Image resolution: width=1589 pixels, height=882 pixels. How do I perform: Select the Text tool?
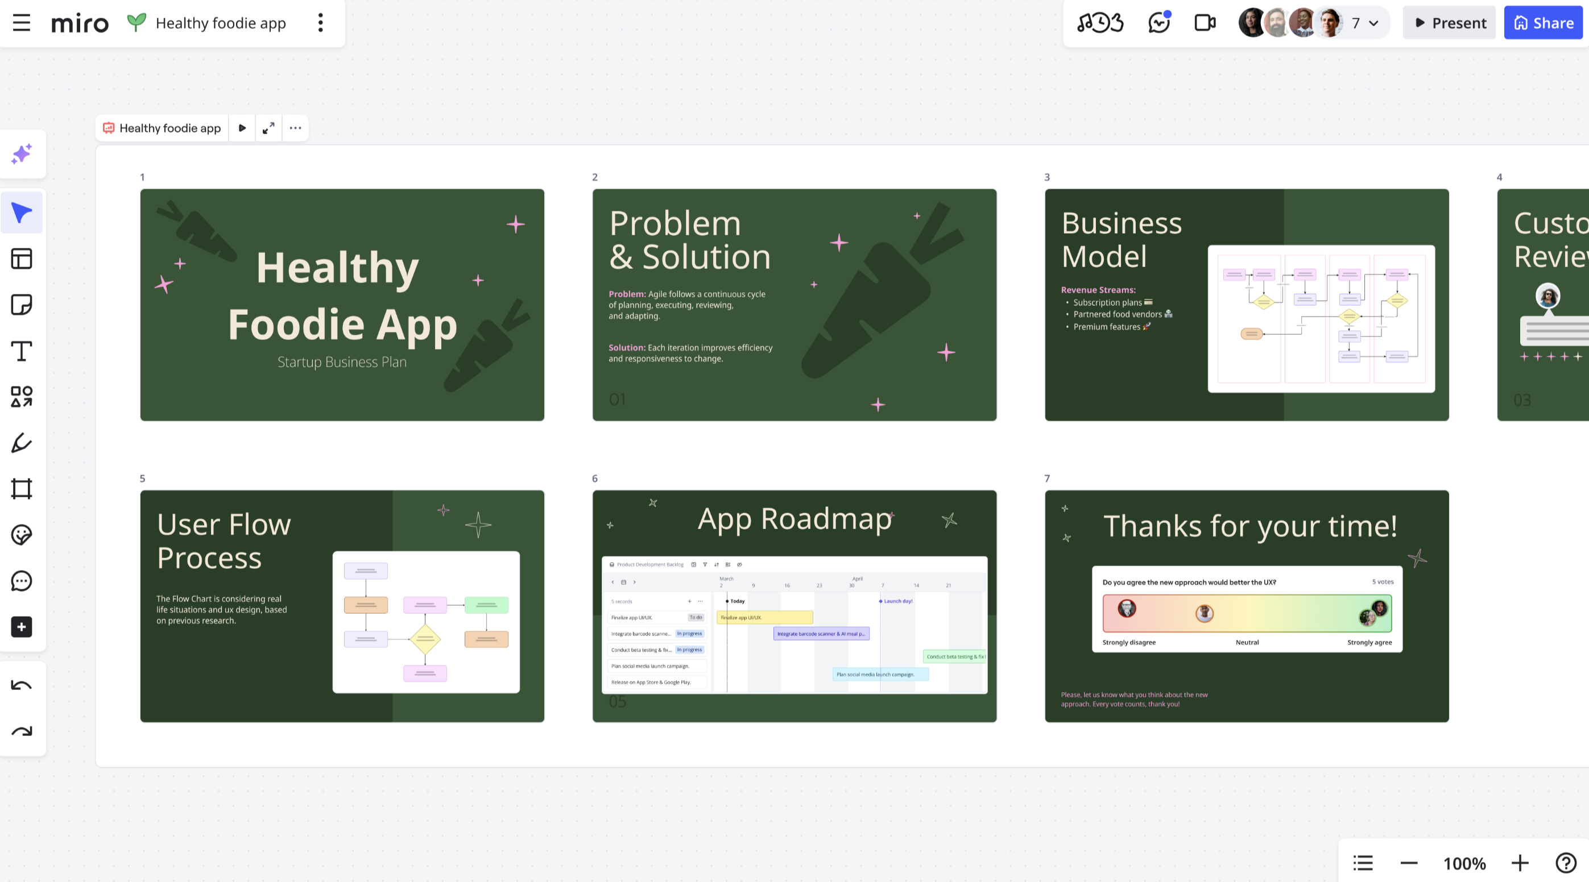click(x=22, y=351)
